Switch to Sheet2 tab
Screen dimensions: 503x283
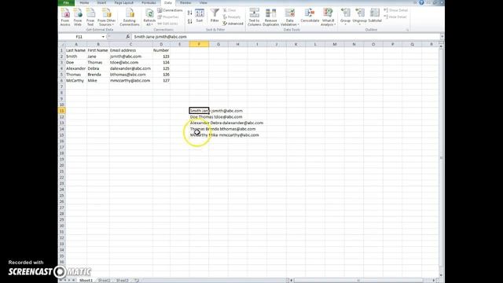pos(104,281)
